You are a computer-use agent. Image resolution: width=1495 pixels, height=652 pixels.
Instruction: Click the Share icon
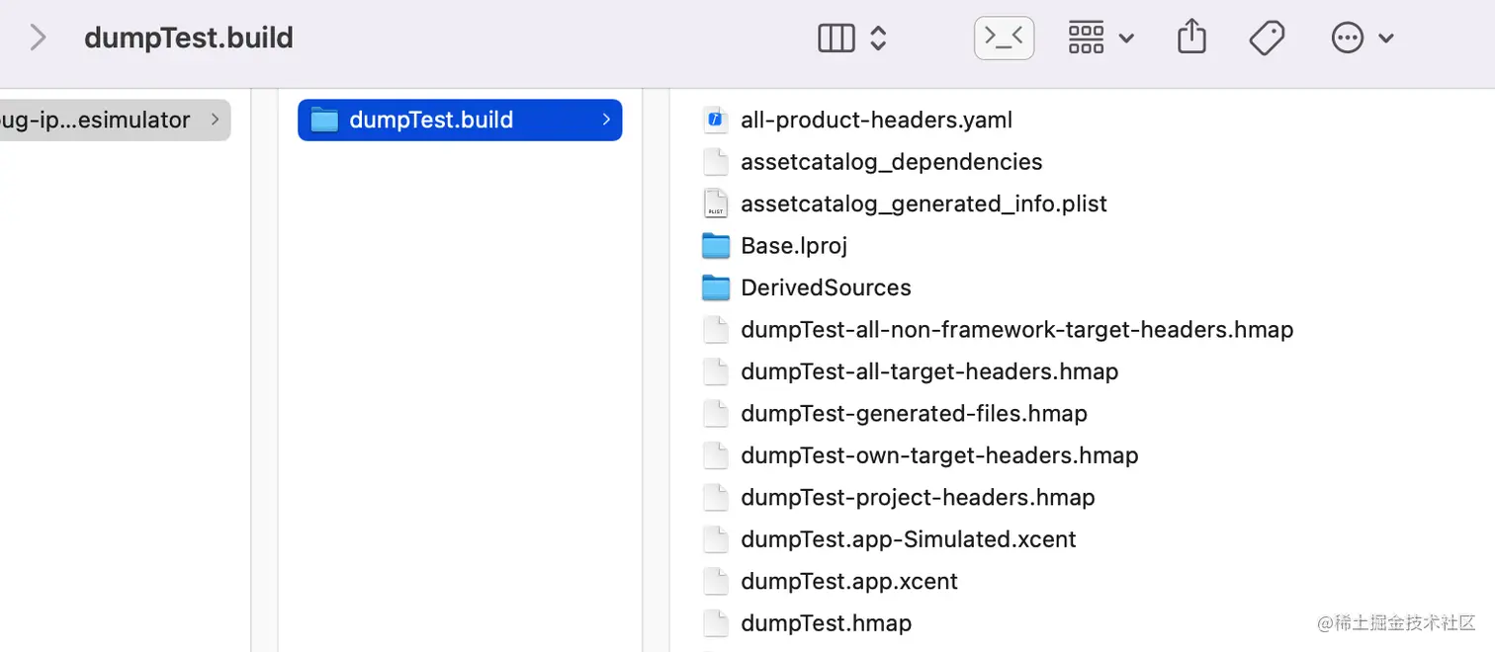[1191, 38]
